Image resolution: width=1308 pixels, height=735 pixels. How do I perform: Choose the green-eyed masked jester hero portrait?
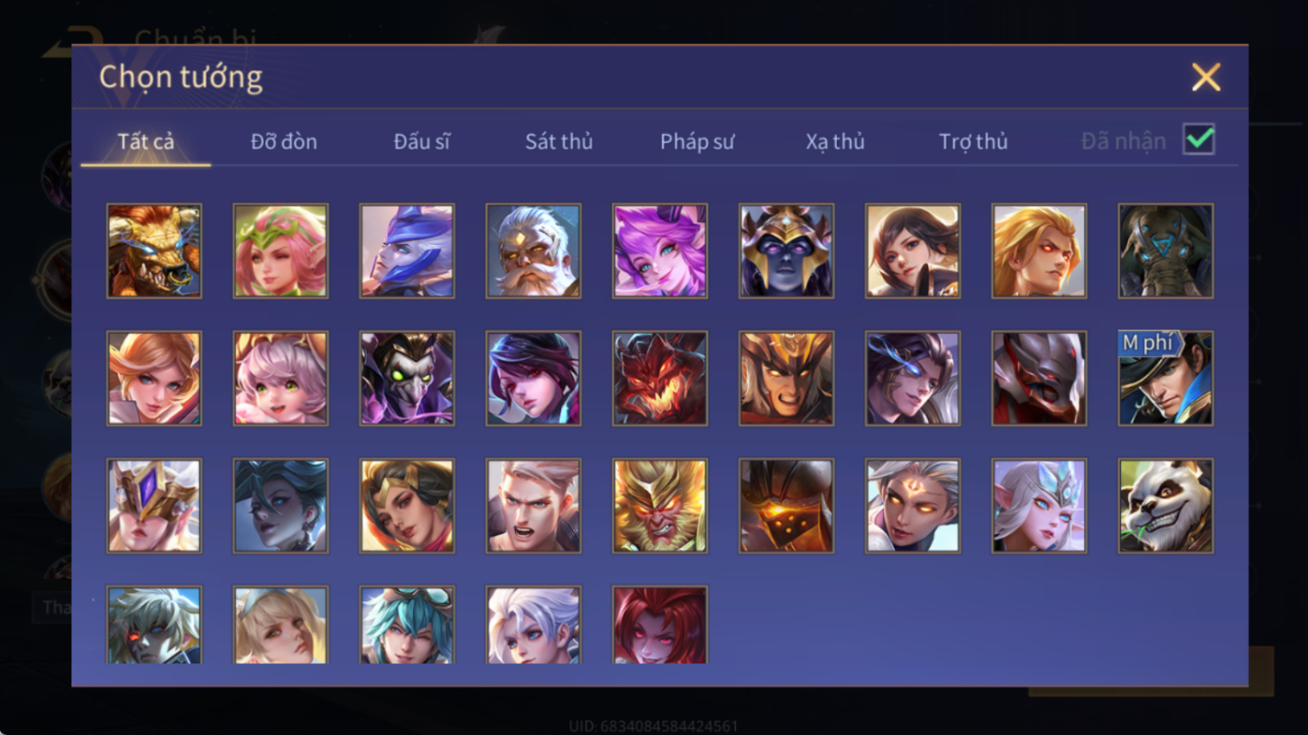[x=407, y=378]
